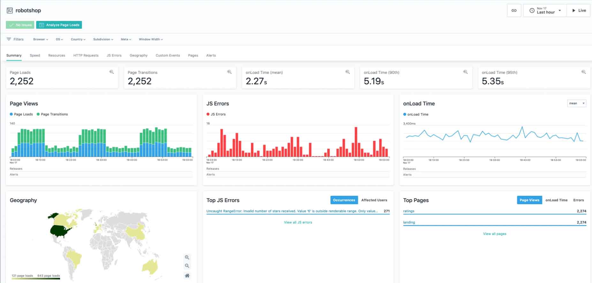Click the robotshop website icon
The width and height of the screenshot is (592, 283).
(x=10, y=11)
